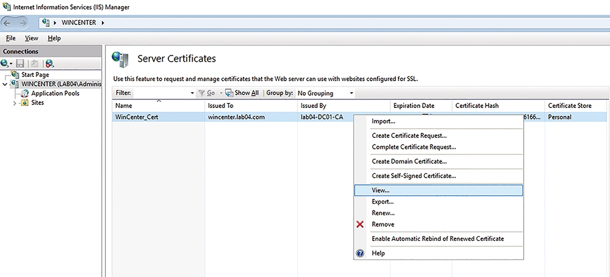The image size is (610, 277).
Task: Open the File menu
Action: click(x=11, y=38)
